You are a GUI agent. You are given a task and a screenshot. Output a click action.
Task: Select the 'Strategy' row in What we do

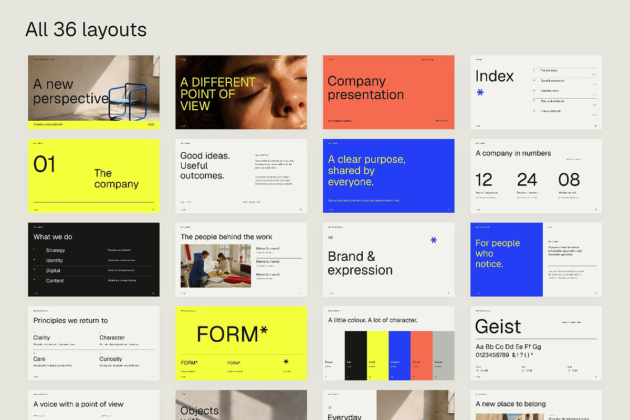point(93,250)
